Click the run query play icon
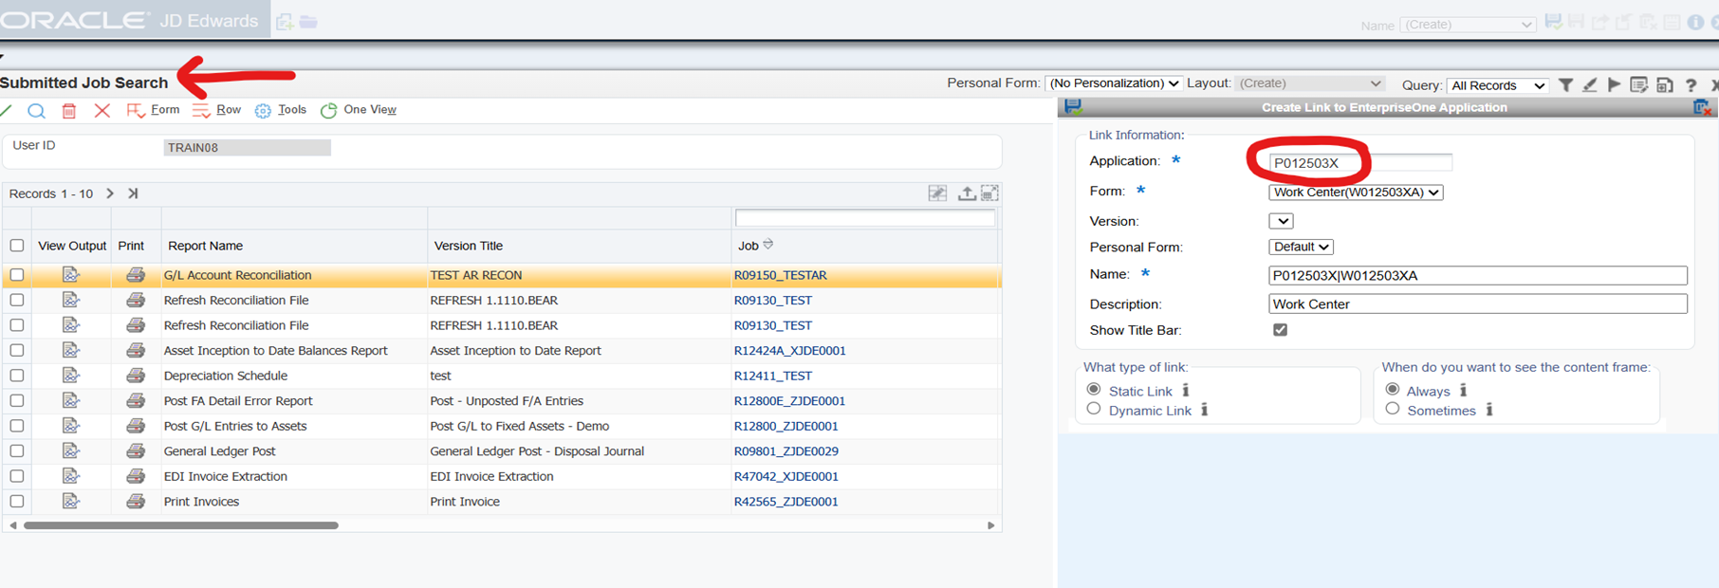This screenshot has width=1719, height=588. tap(1614, 85)
